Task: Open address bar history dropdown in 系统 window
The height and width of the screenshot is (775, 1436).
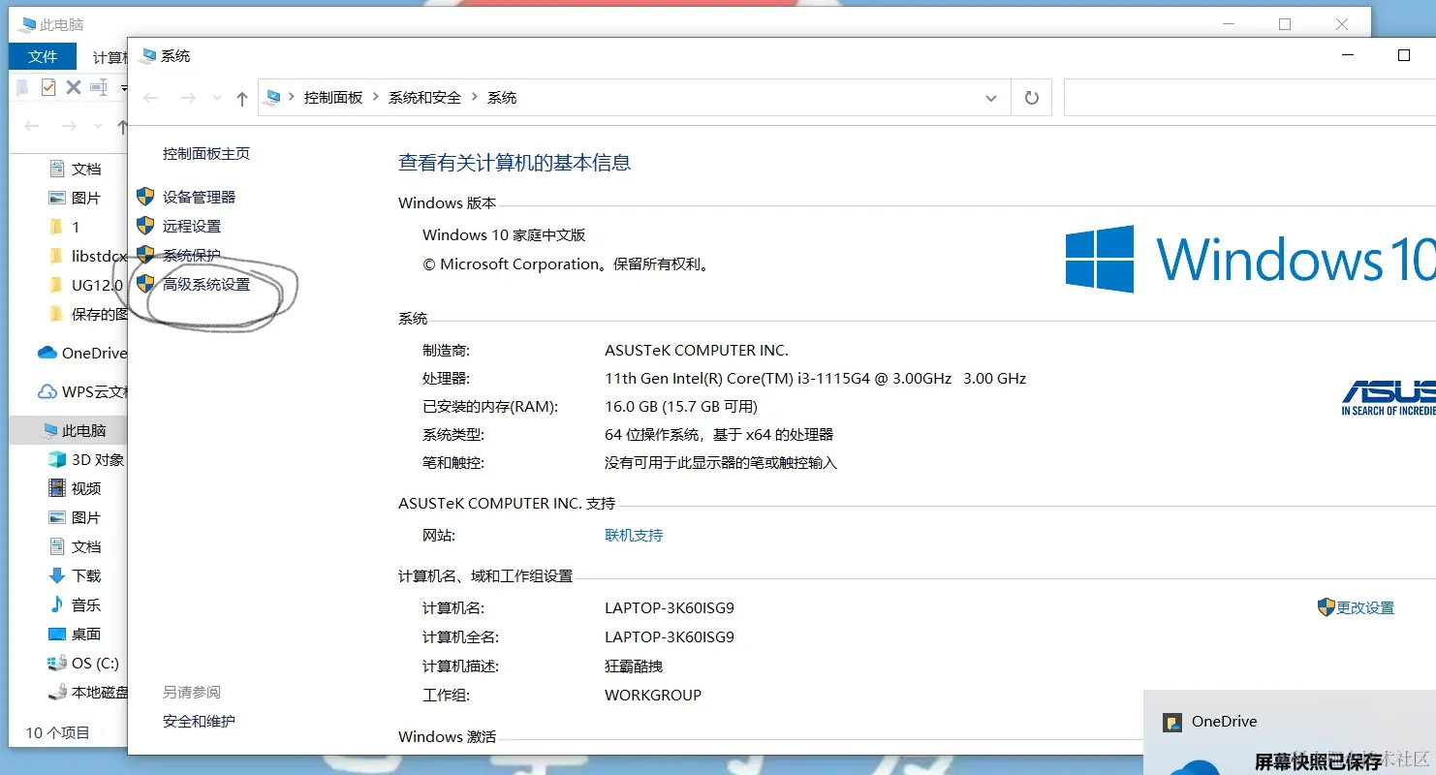Action: tap(991, 98)
